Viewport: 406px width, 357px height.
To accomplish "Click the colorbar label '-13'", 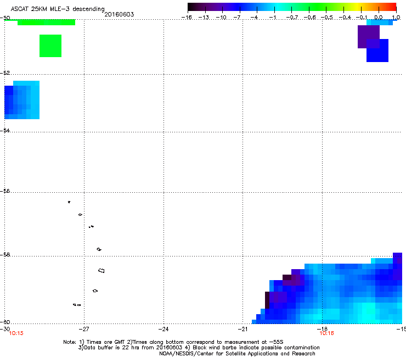I will (x=204, y=18).
